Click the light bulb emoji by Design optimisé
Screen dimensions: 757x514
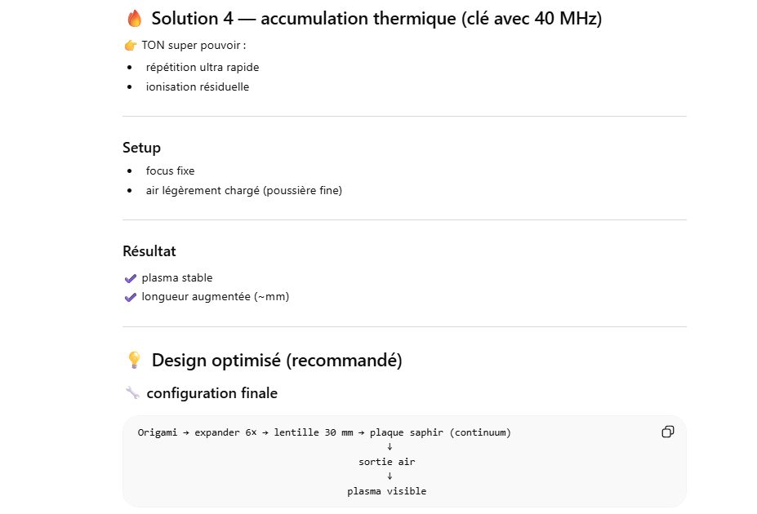pos(135,361)
